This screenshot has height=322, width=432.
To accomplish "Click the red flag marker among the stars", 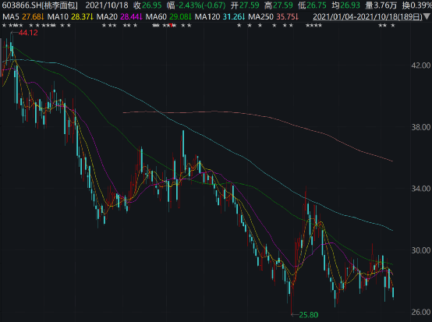I will pyautogui.click(x=171, y=26).
